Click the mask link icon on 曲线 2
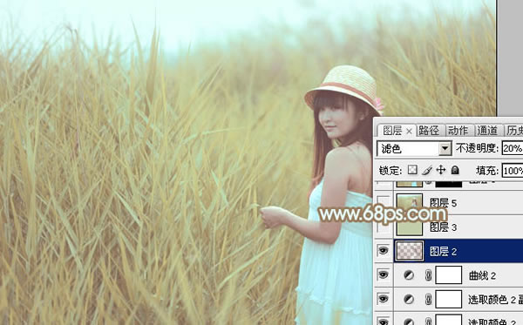 (429, 275)
